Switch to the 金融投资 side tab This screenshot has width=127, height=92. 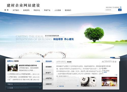49,84
